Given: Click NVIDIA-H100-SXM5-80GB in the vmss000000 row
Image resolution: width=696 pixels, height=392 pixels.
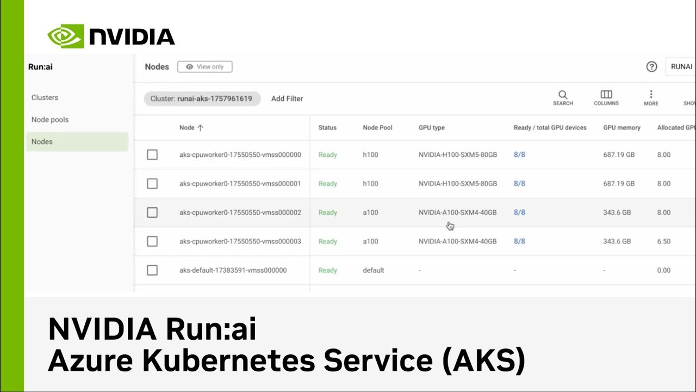Looking at the screenshot, I should pos(458,155).
